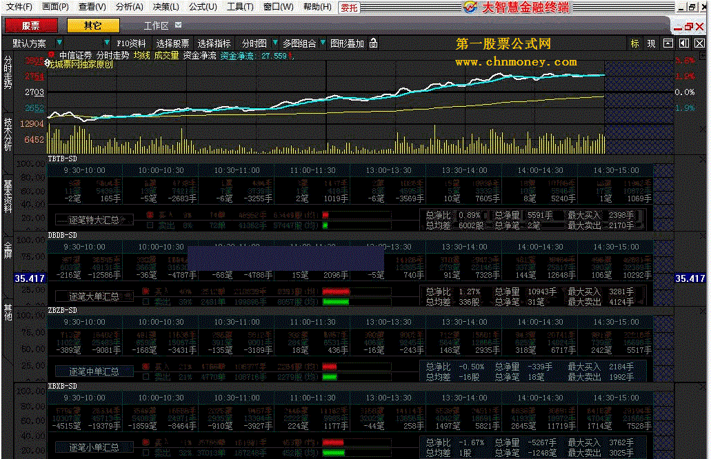Expand the 默认方案 dropdown arrow
711x459 pixels.
click(x=59, y=43)
